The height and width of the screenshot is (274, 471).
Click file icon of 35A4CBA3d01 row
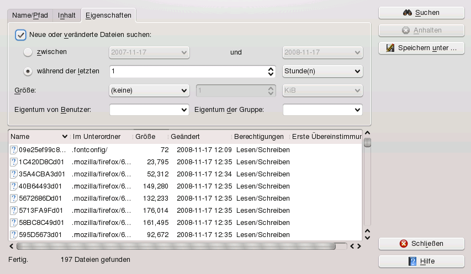click(13, 174)
